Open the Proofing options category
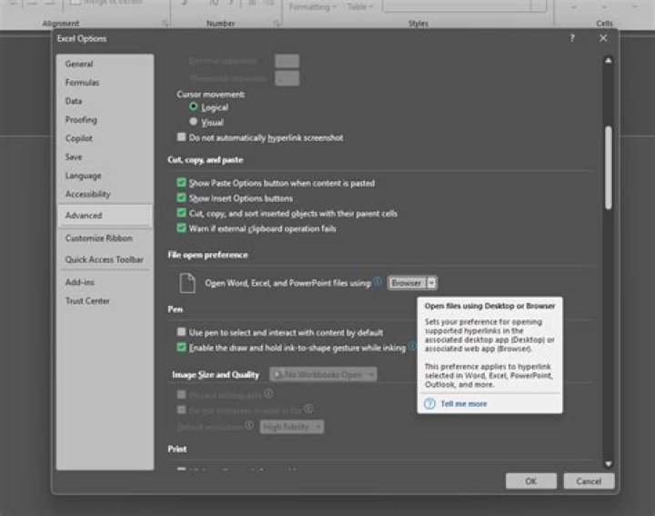The width and height of the screenshot is (655, 516). pyautogui.click(x=105, y=120)
